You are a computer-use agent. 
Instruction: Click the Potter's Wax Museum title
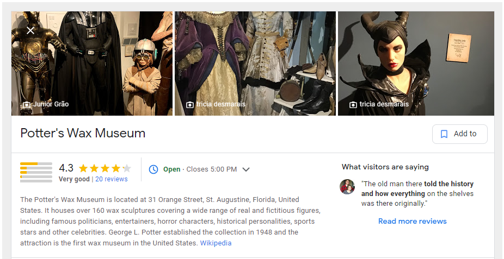coord(83,133)
